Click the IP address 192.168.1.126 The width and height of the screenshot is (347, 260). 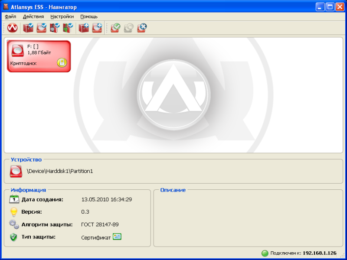[320, 253]
